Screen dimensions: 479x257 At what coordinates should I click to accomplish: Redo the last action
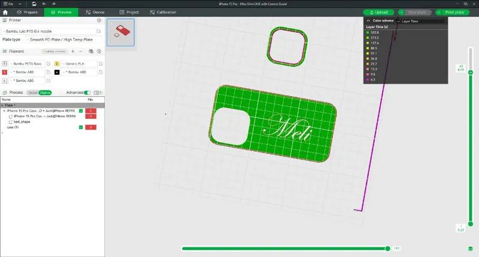[53, 4]
